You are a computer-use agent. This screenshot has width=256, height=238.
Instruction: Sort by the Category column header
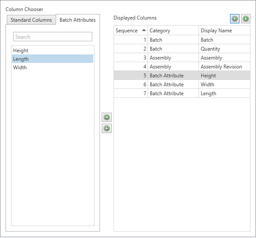173,31
